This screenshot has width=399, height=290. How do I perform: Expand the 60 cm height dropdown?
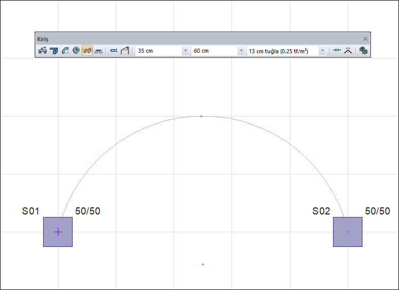241,51
